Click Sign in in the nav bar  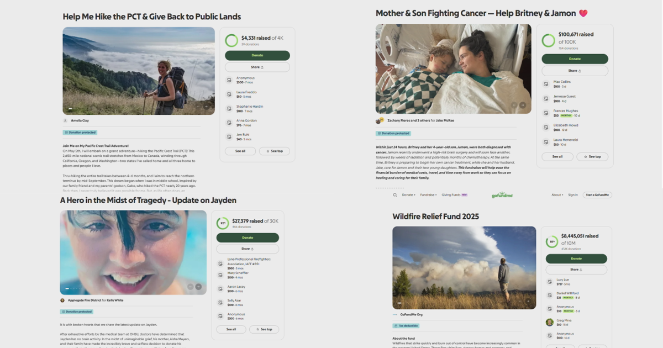[573, 195]
